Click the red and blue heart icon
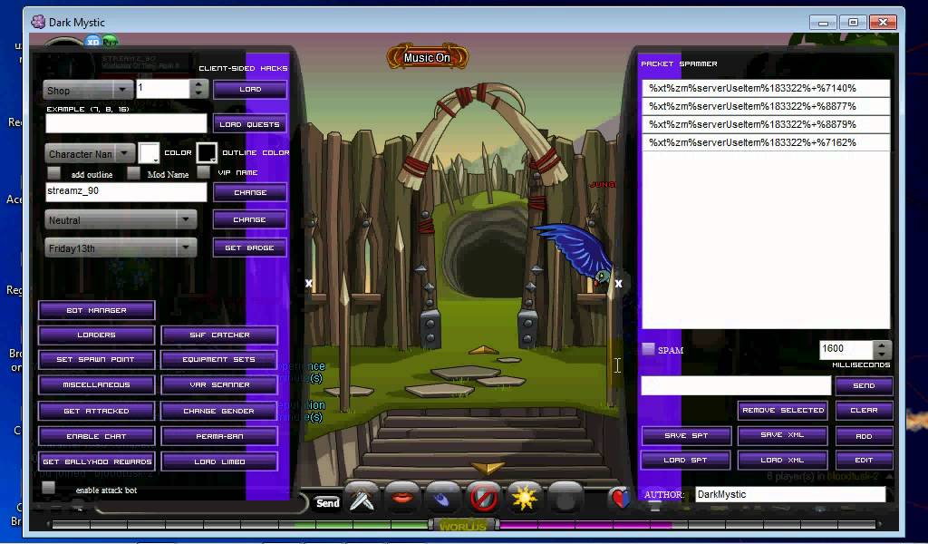Image resolution: width=928 pixels, height=544 pixels. 620,499
